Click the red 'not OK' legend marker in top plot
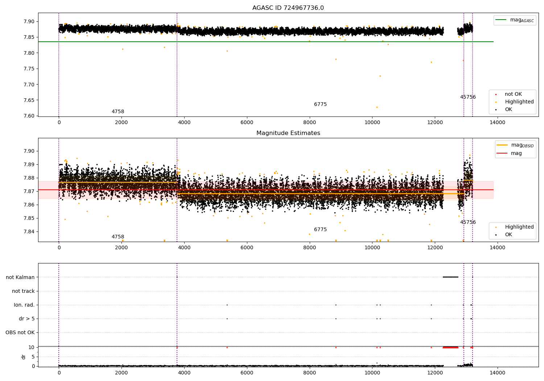 point(496,94)
